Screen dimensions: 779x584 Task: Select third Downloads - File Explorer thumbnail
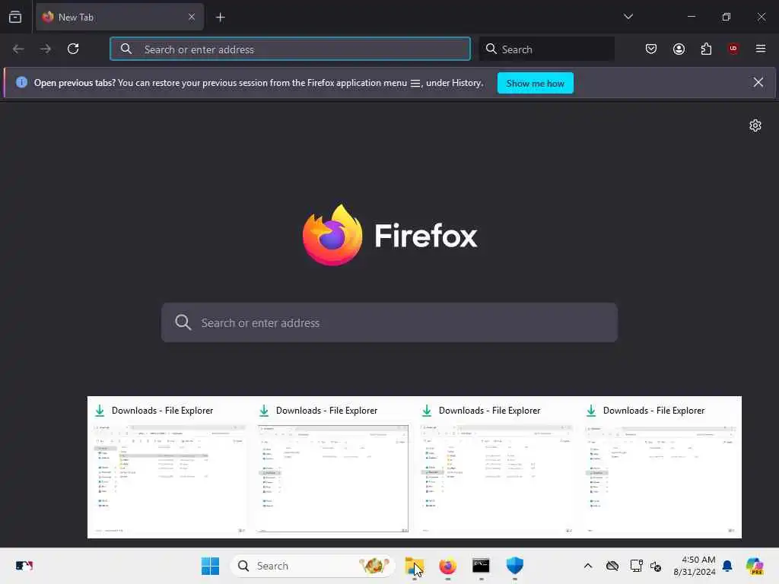(496, 468)
